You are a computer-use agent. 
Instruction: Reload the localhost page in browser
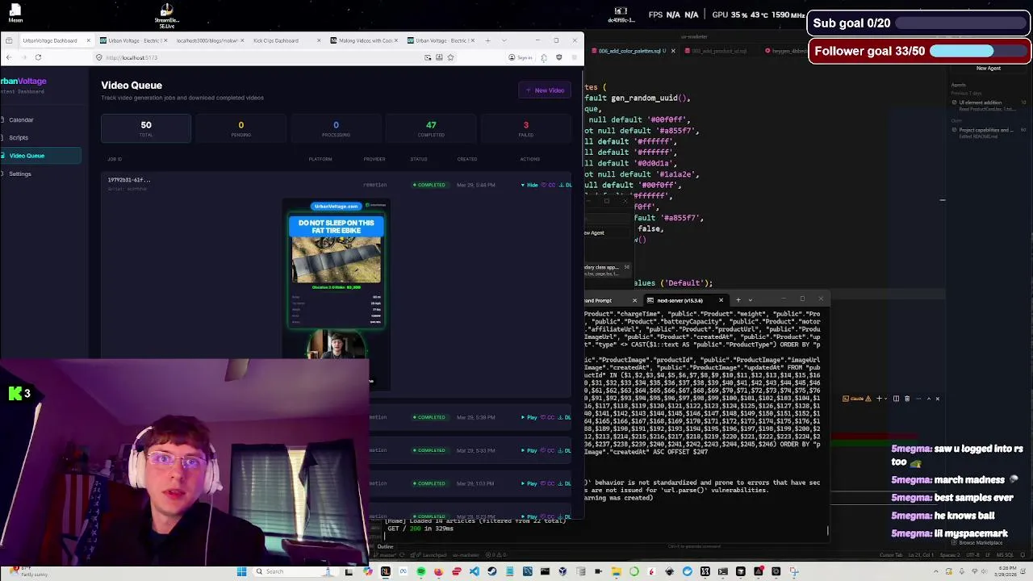pyautogui.click(x=38, y=57)
